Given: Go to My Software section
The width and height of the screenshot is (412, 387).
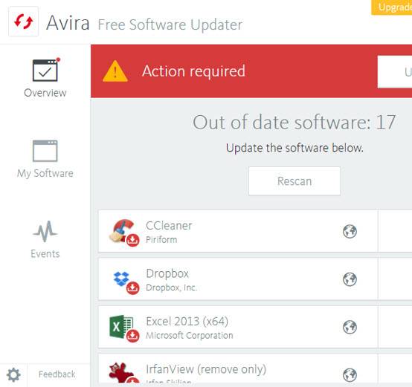Looking at the screenshot, I should point(45,159).
